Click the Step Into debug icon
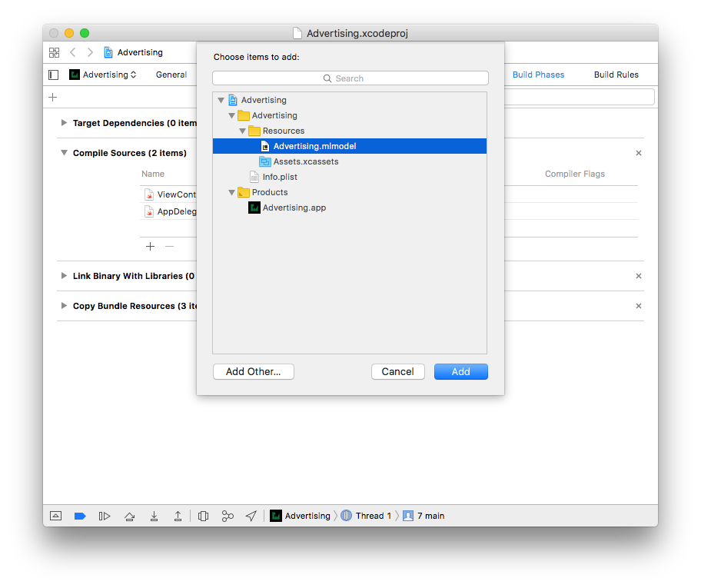The image size is (701, 588). tap(154, 516)
